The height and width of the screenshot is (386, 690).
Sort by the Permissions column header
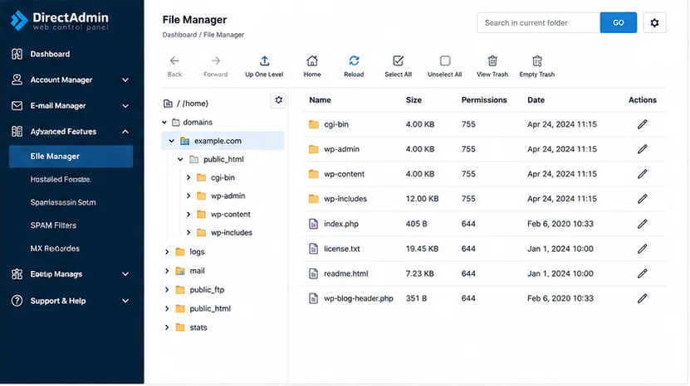pyautogui.click(x=484, y=100)
